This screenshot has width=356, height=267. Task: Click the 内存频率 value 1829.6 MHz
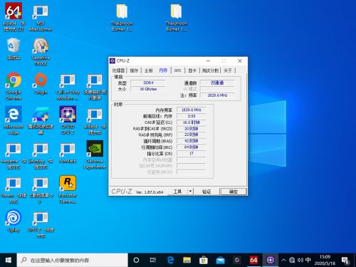coord(192,110)
